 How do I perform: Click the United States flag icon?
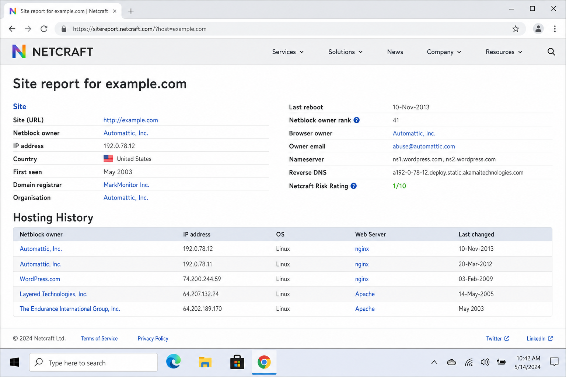pos(108,159)
